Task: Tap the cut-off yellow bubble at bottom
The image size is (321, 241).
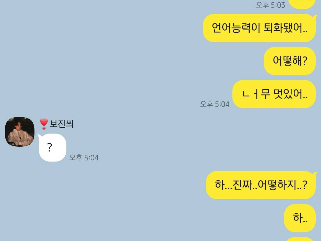Action: [300, 239]
